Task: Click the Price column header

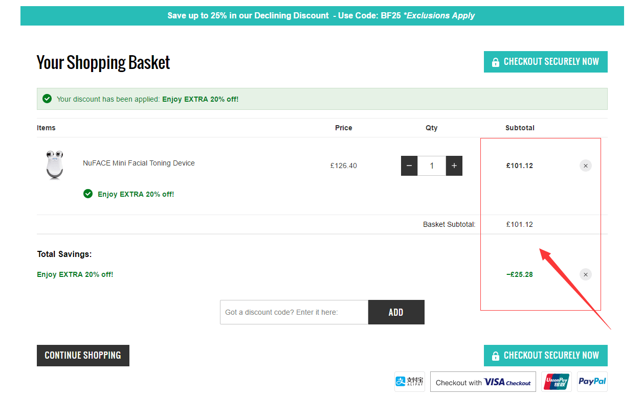Action: click(x=344, y=128)
